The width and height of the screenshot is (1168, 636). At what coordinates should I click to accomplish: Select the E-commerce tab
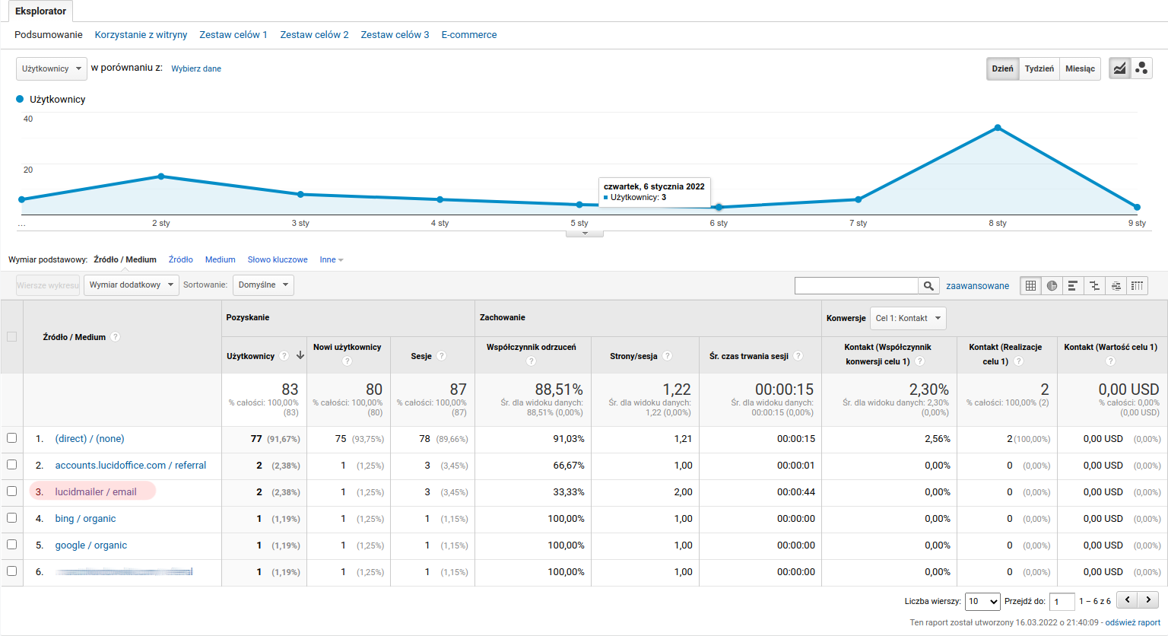pos(469,34)
